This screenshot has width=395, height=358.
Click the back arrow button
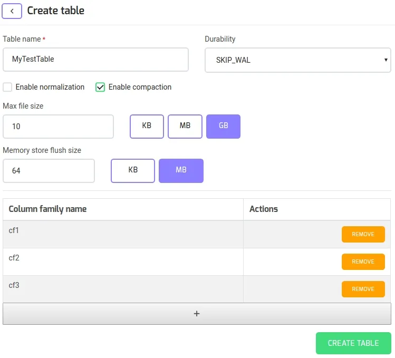click(x=12, y=11)
